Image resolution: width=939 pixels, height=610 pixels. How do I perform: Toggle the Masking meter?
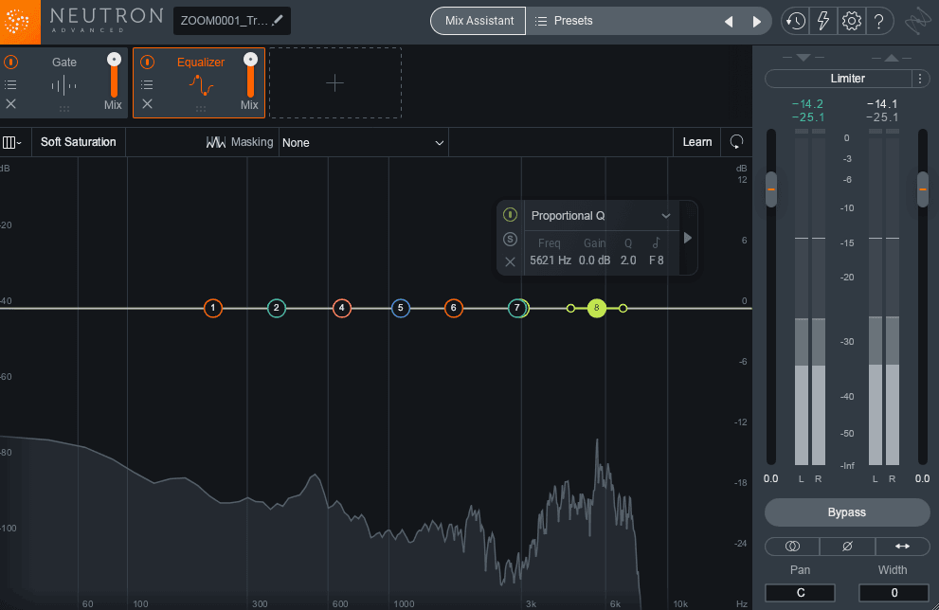click(239, 142)
